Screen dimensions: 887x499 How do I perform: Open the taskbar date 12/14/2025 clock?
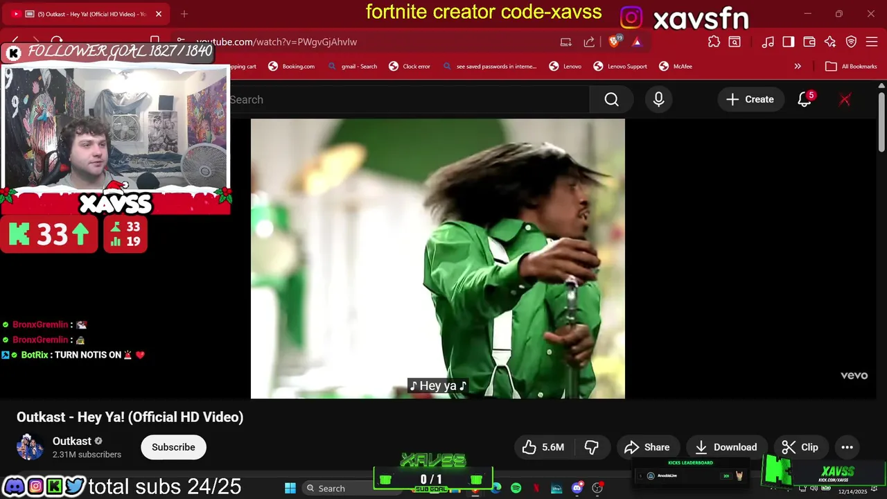tap(853, 491)
